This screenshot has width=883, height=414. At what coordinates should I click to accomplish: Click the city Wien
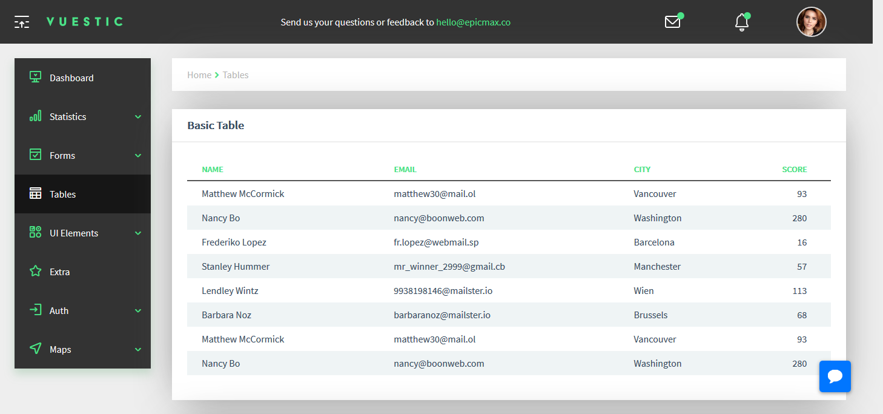click(x=644, y=291)
